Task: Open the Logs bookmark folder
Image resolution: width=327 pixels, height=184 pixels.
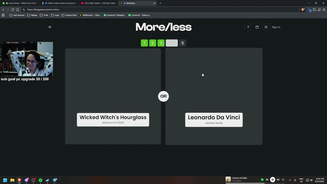Action: click(55, 15)
